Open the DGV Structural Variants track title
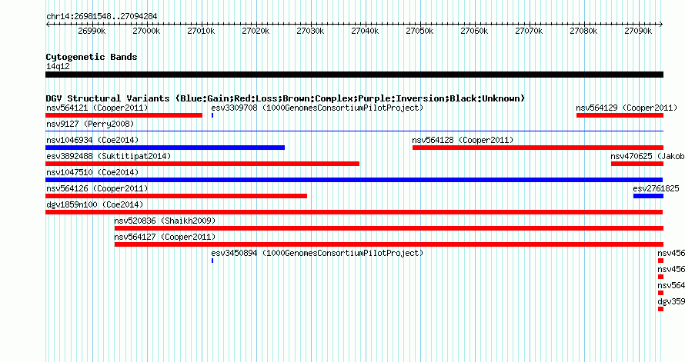685x362 pixels. point(286,98)
